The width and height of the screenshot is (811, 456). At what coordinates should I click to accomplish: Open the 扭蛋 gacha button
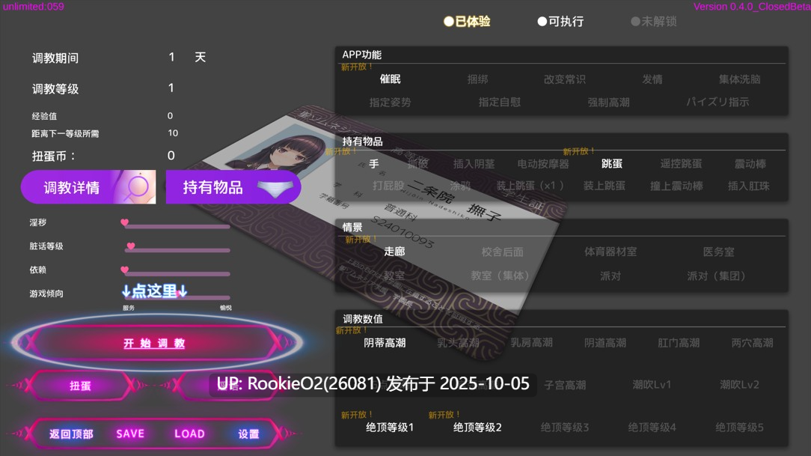click(80, 386)
